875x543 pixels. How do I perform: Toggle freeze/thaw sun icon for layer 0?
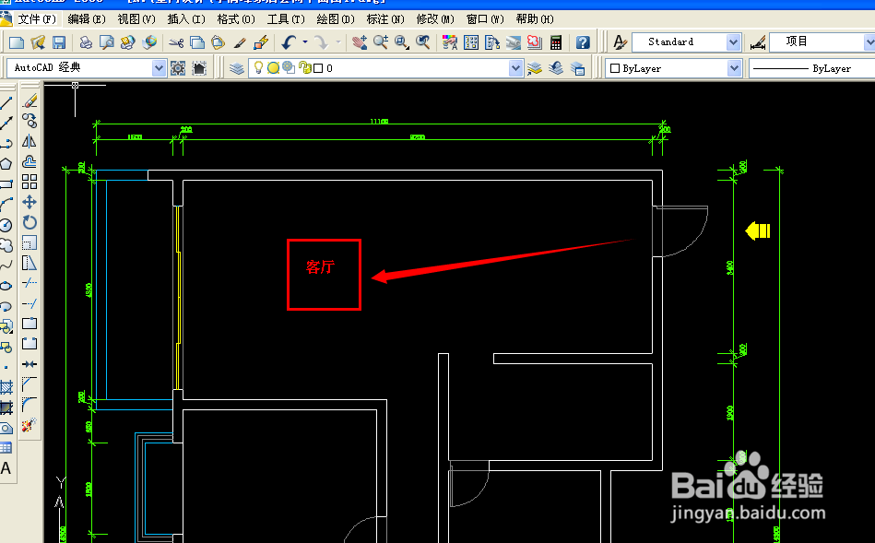coord(274,68)
